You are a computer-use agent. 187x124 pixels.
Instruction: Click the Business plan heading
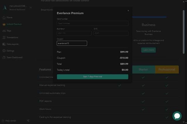tap(148, 25)
